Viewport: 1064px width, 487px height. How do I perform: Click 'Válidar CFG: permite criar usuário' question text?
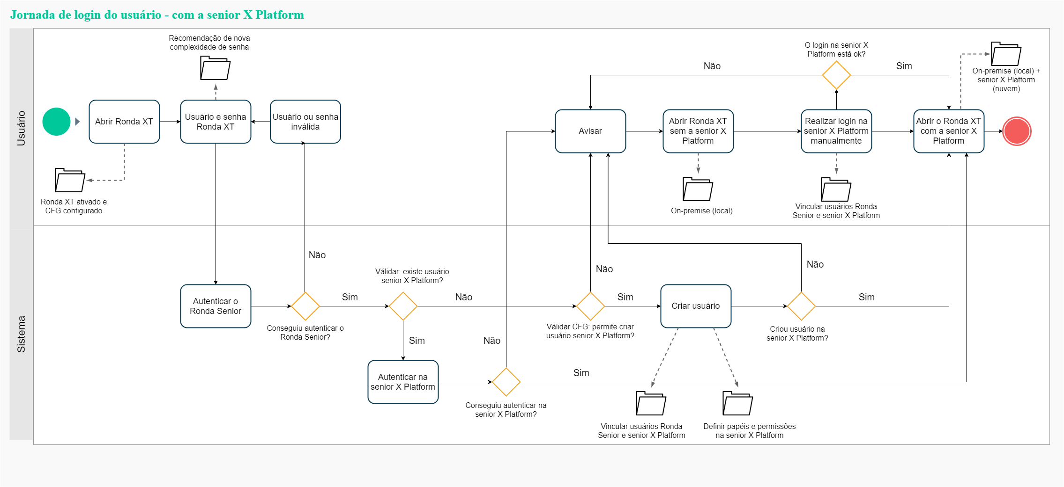[x=590, y=331]
